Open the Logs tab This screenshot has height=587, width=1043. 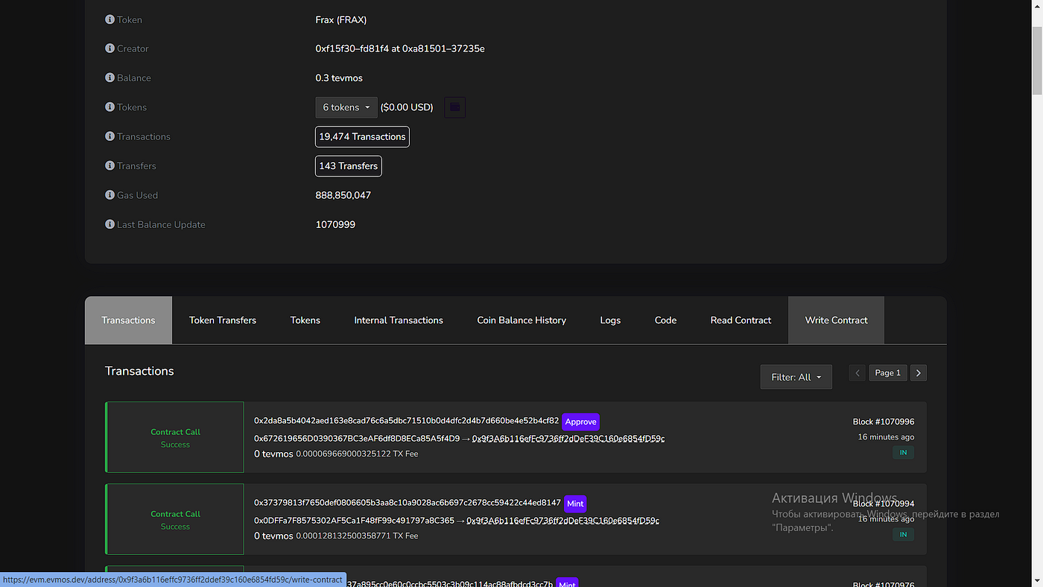tap(610, 320)
